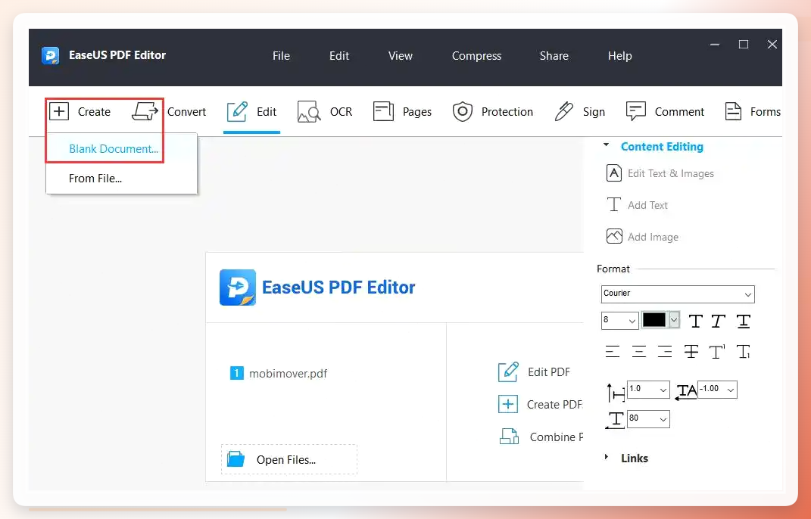The height and width of the screenshot is (519, 811).
Task: Click the Convert toolbar icon
Action: tap(145, 111)
